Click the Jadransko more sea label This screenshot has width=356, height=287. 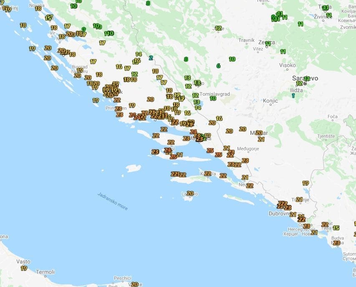(113, 201)
